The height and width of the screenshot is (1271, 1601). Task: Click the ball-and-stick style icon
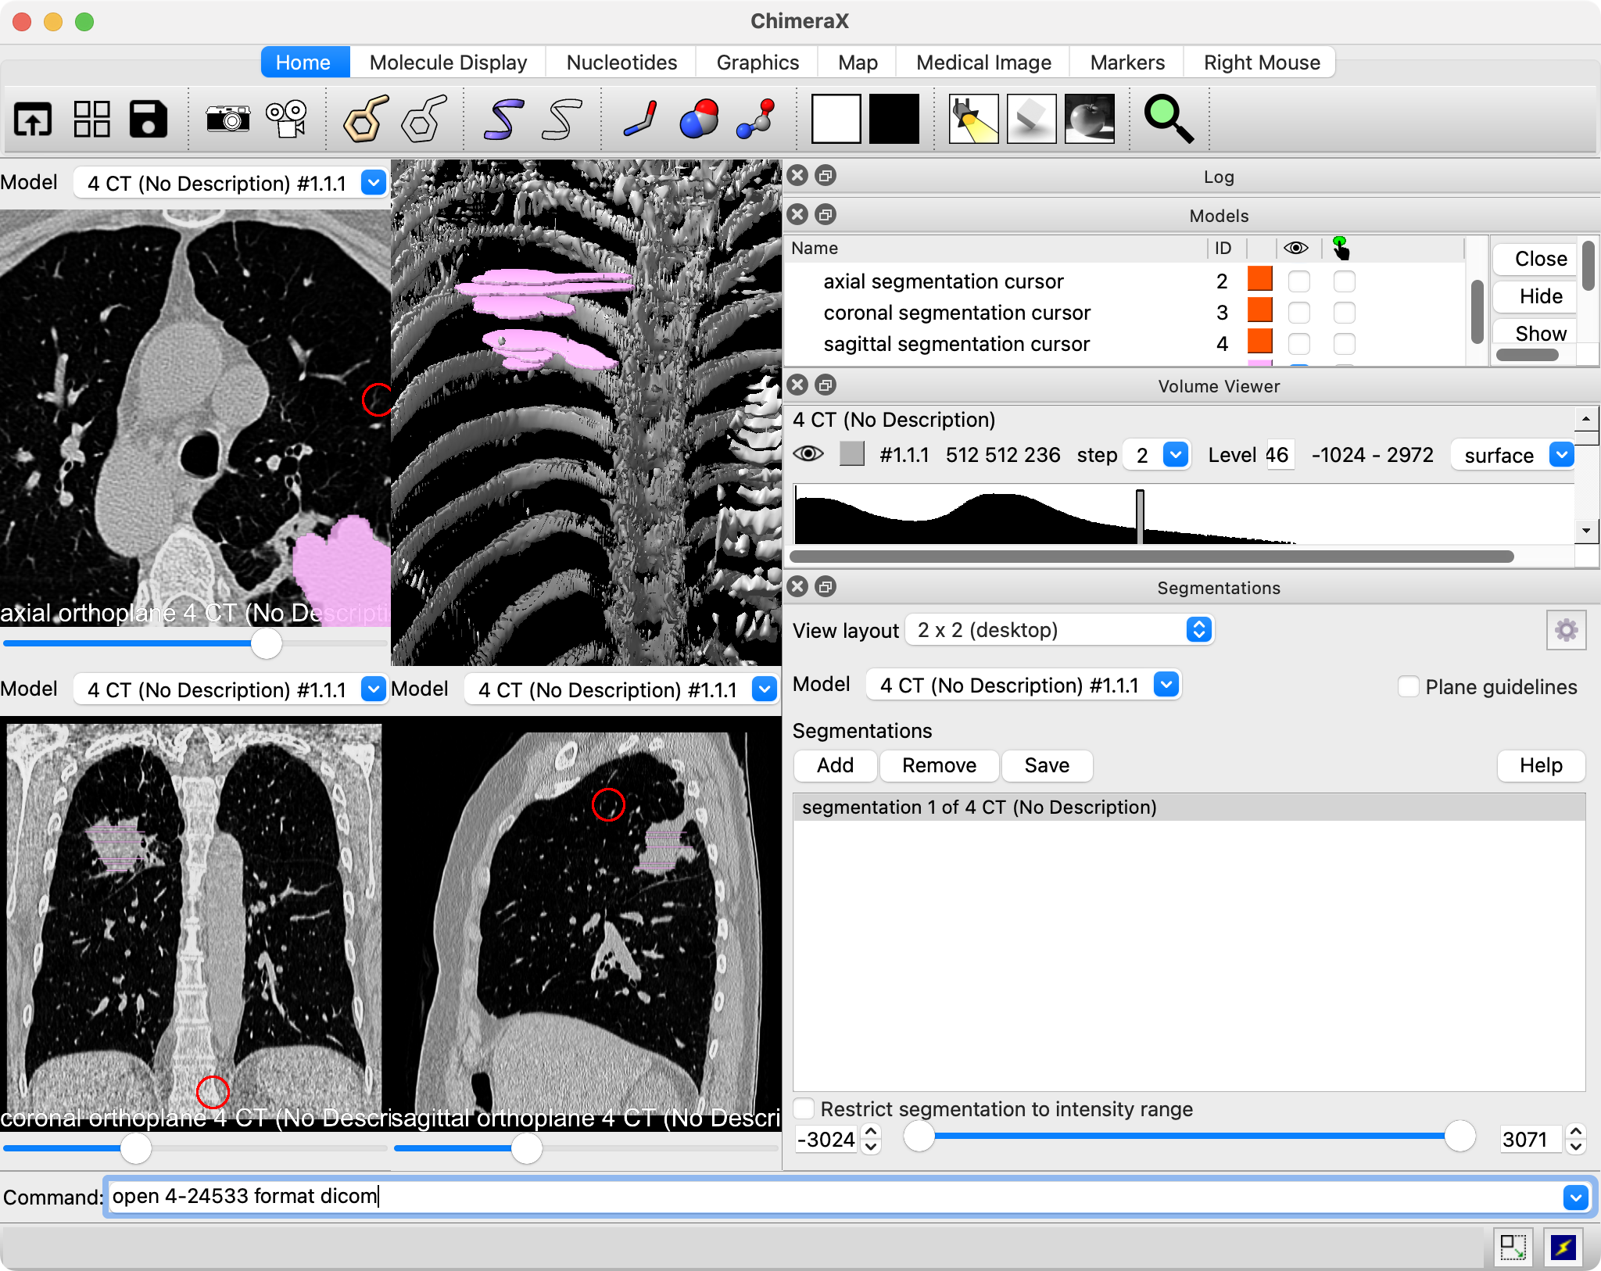(x=755, y=119)
